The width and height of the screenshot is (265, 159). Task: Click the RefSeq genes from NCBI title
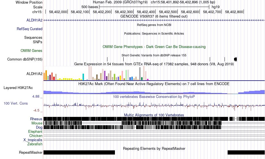click(154, 25)
